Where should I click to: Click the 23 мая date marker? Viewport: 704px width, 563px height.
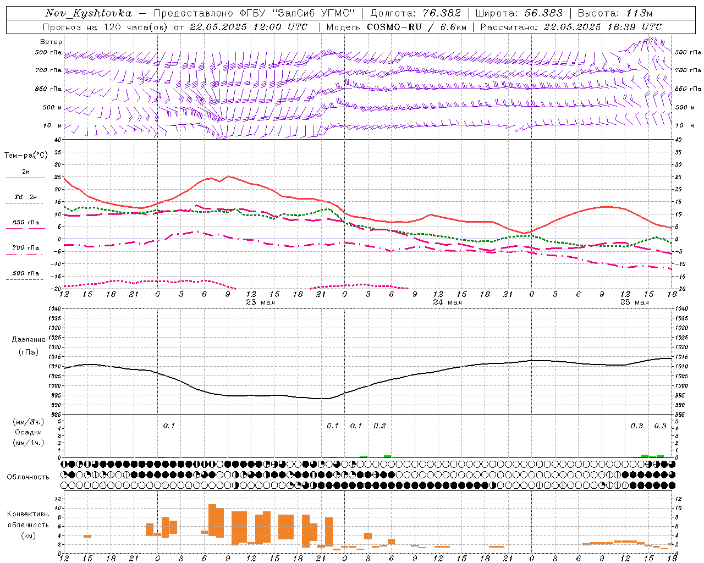[260, 302]
